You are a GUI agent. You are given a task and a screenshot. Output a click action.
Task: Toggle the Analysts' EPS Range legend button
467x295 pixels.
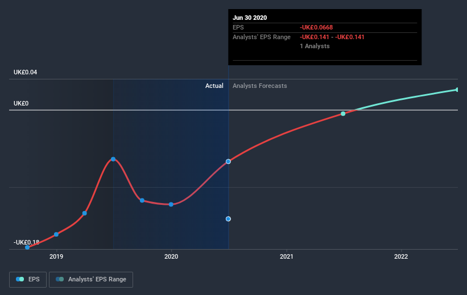tap(91, 280)
